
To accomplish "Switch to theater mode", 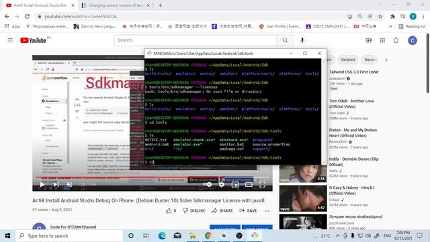I will (x=249, y=185).
